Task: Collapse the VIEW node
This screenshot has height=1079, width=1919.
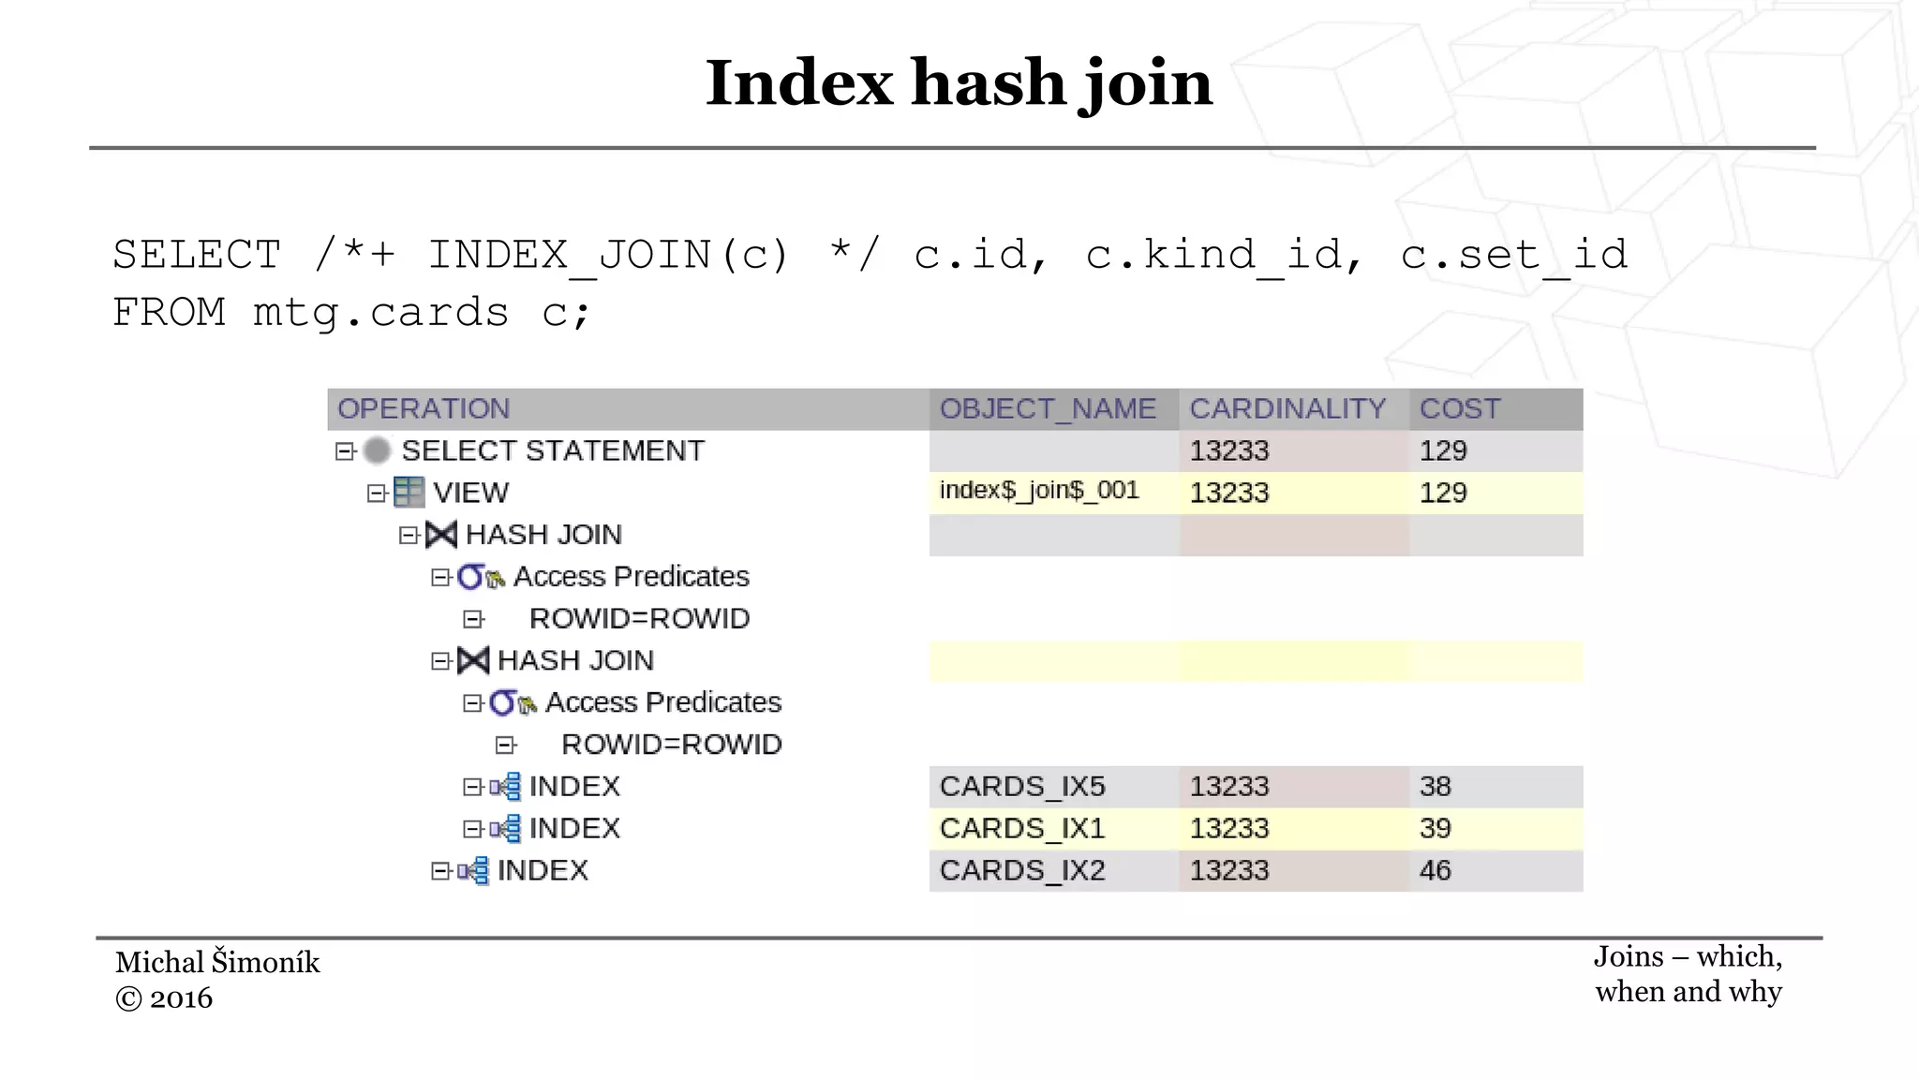Action: point(377,494)
